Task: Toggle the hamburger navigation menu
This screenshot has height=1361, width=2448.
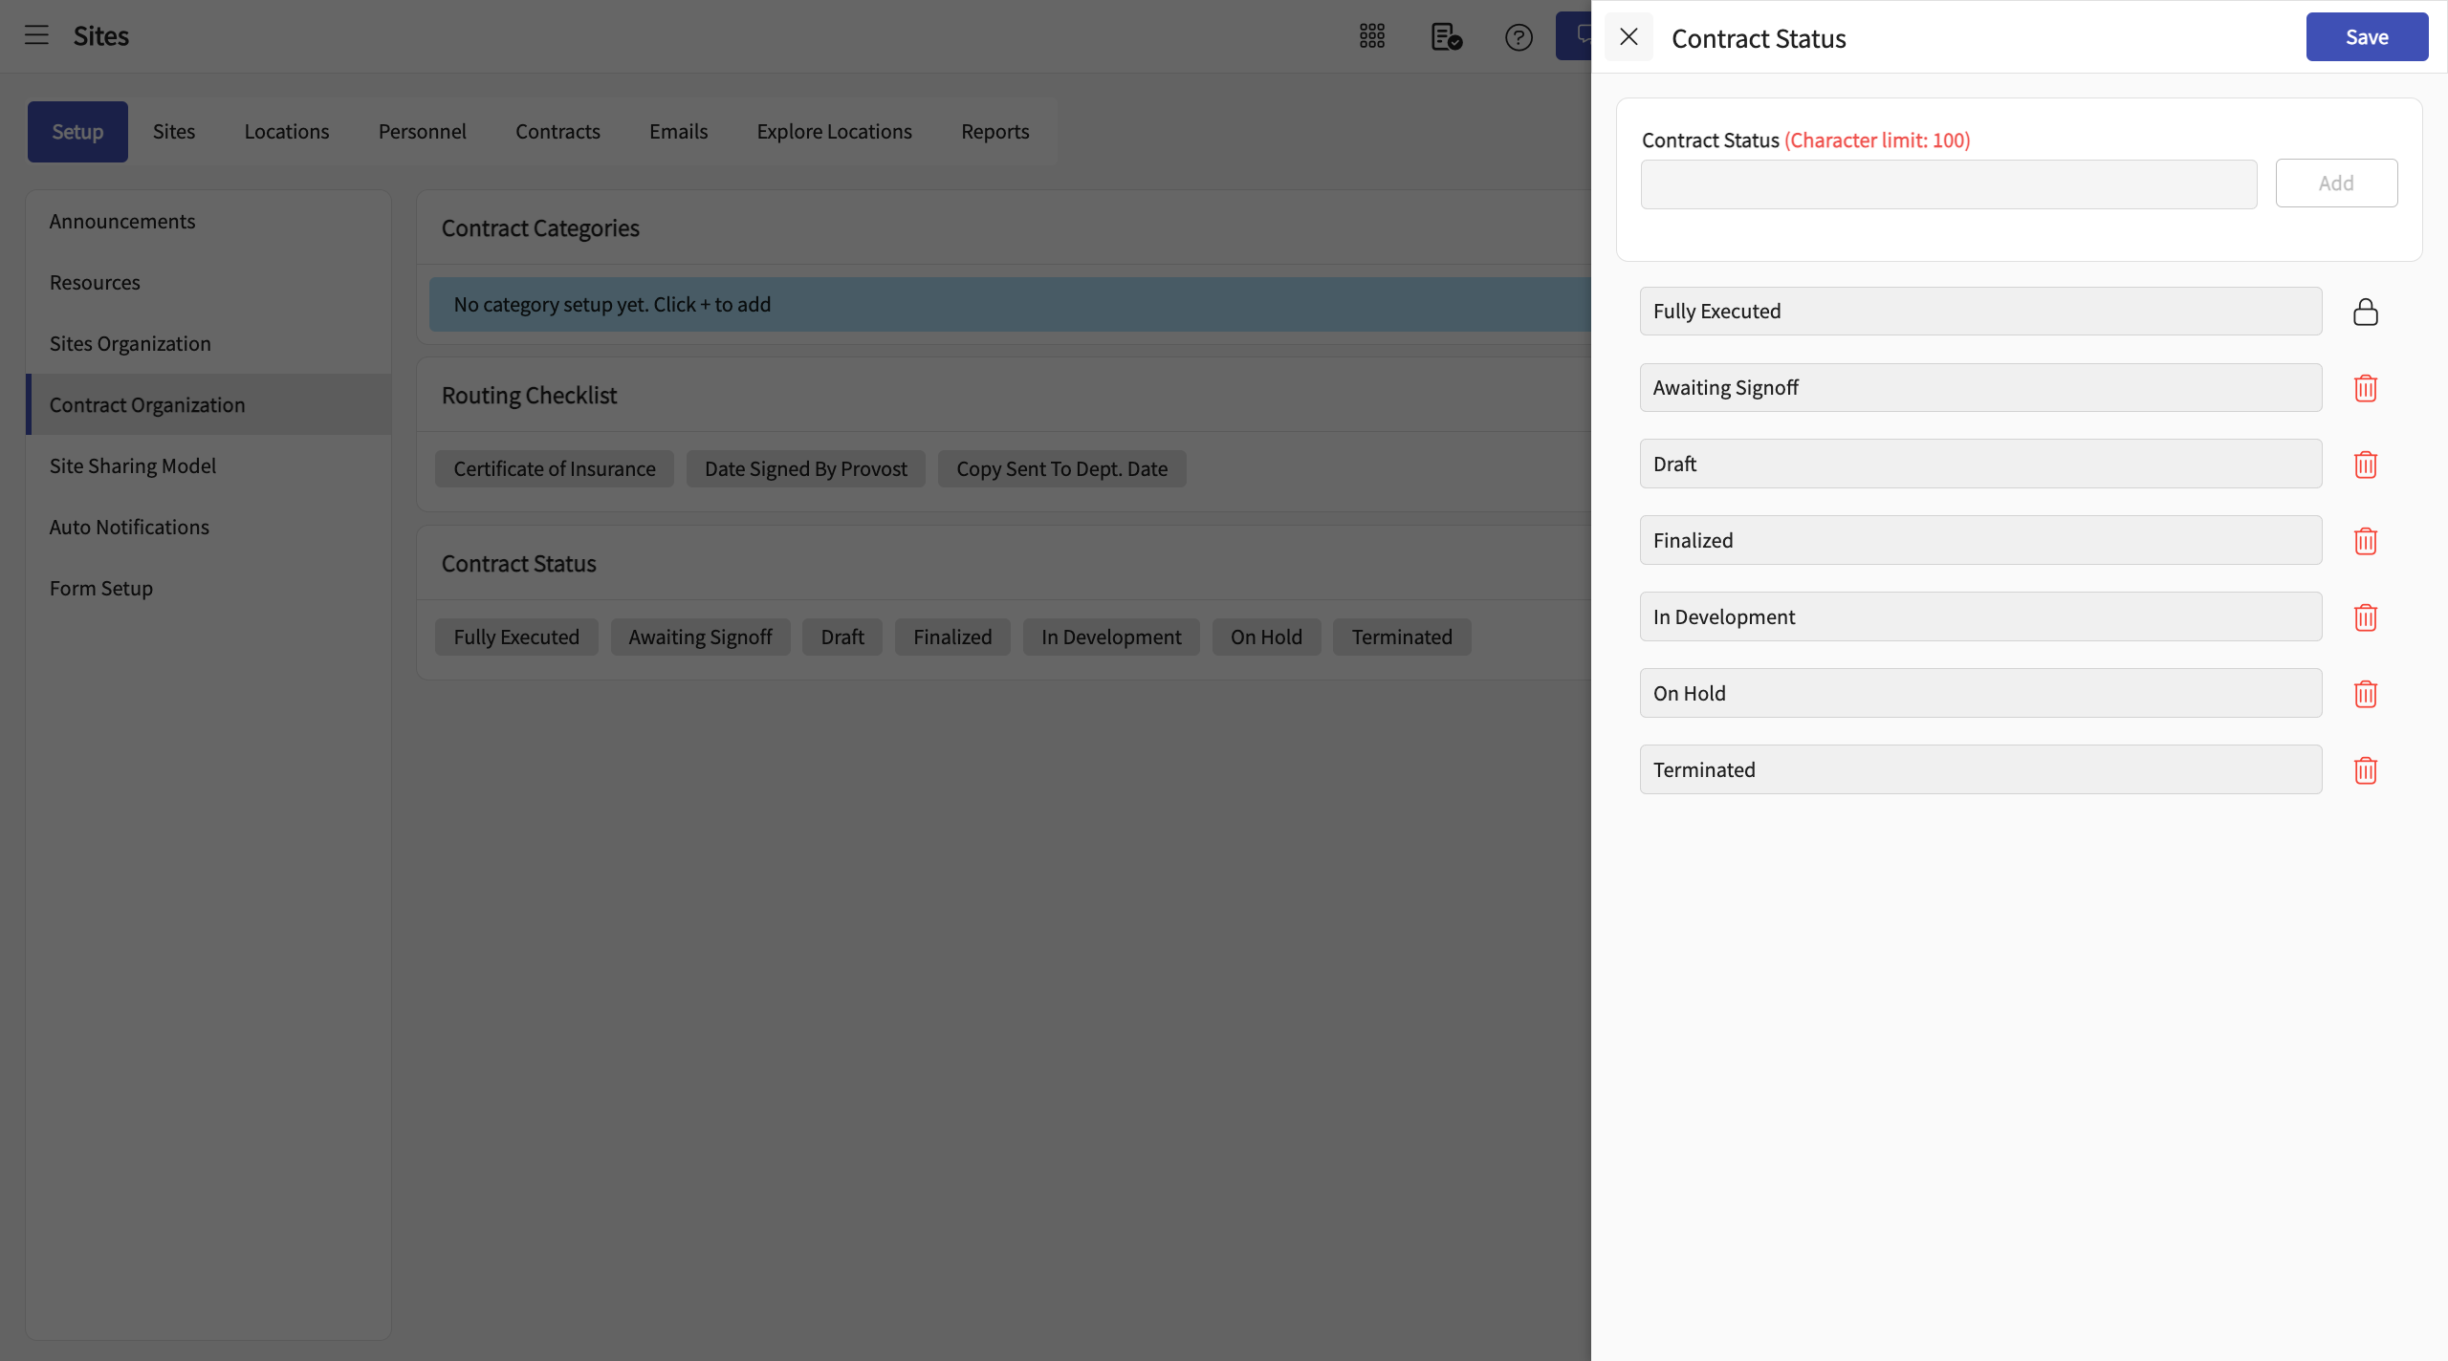Action: tap(36, 35)
